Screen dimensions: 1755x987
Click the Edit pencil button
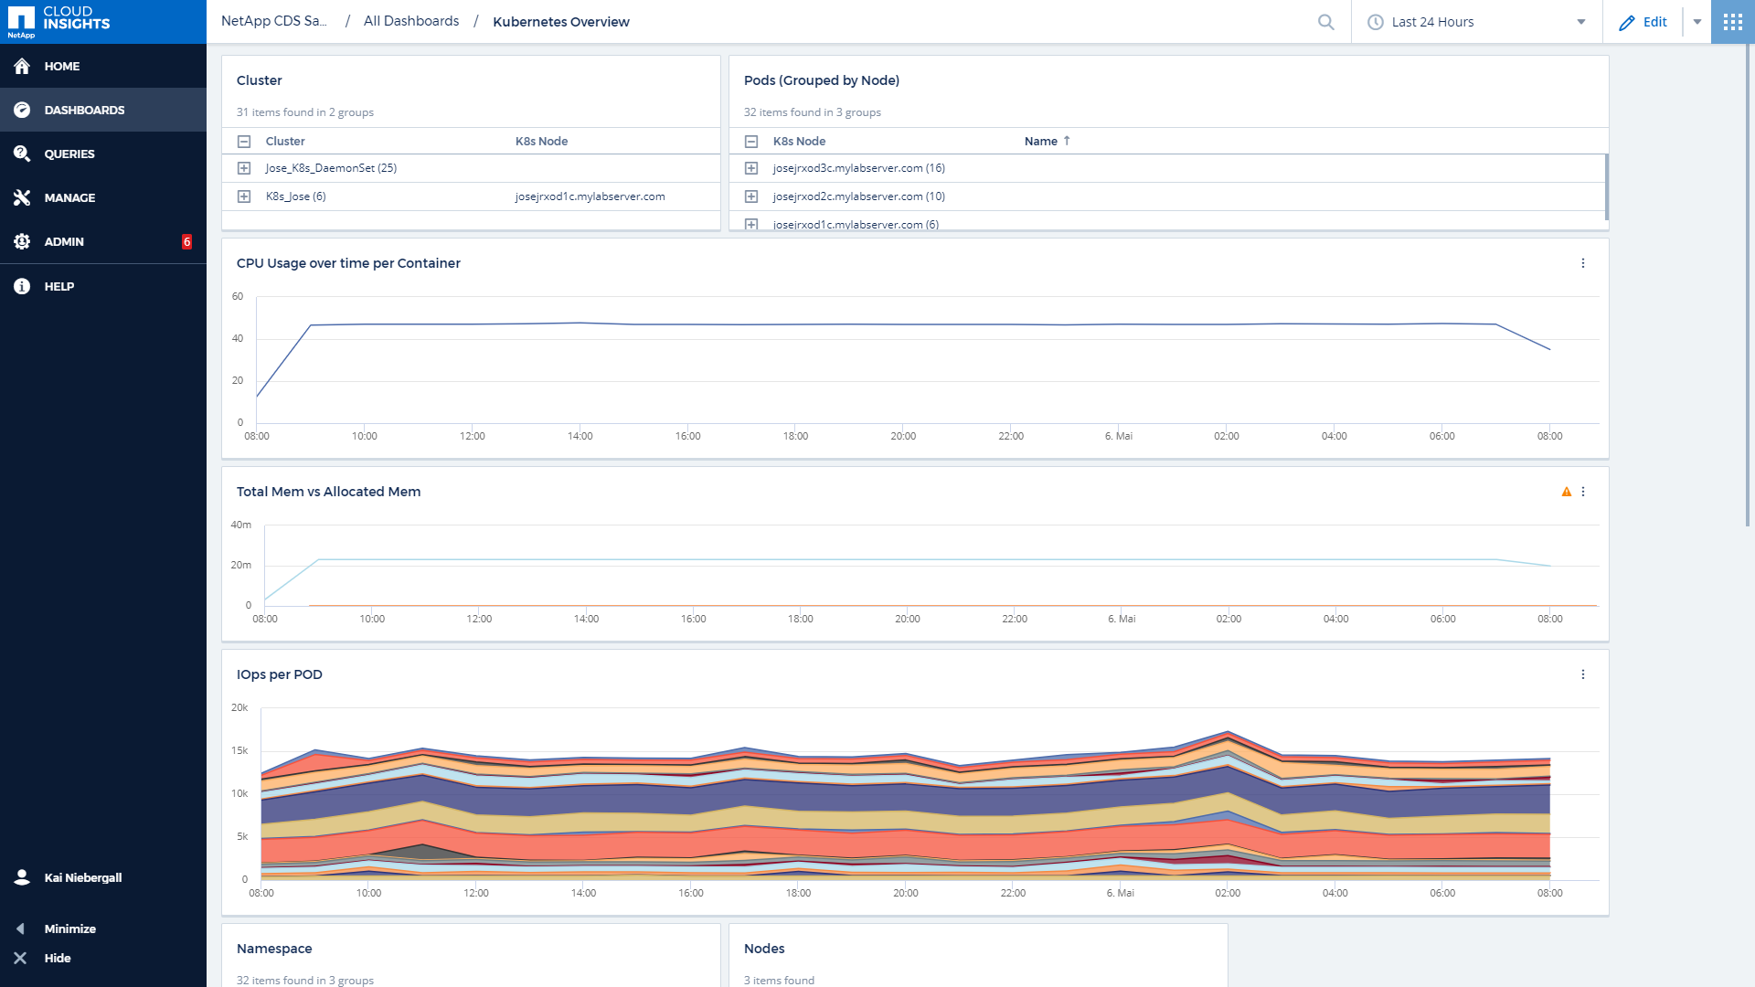tap(1643, 22)
